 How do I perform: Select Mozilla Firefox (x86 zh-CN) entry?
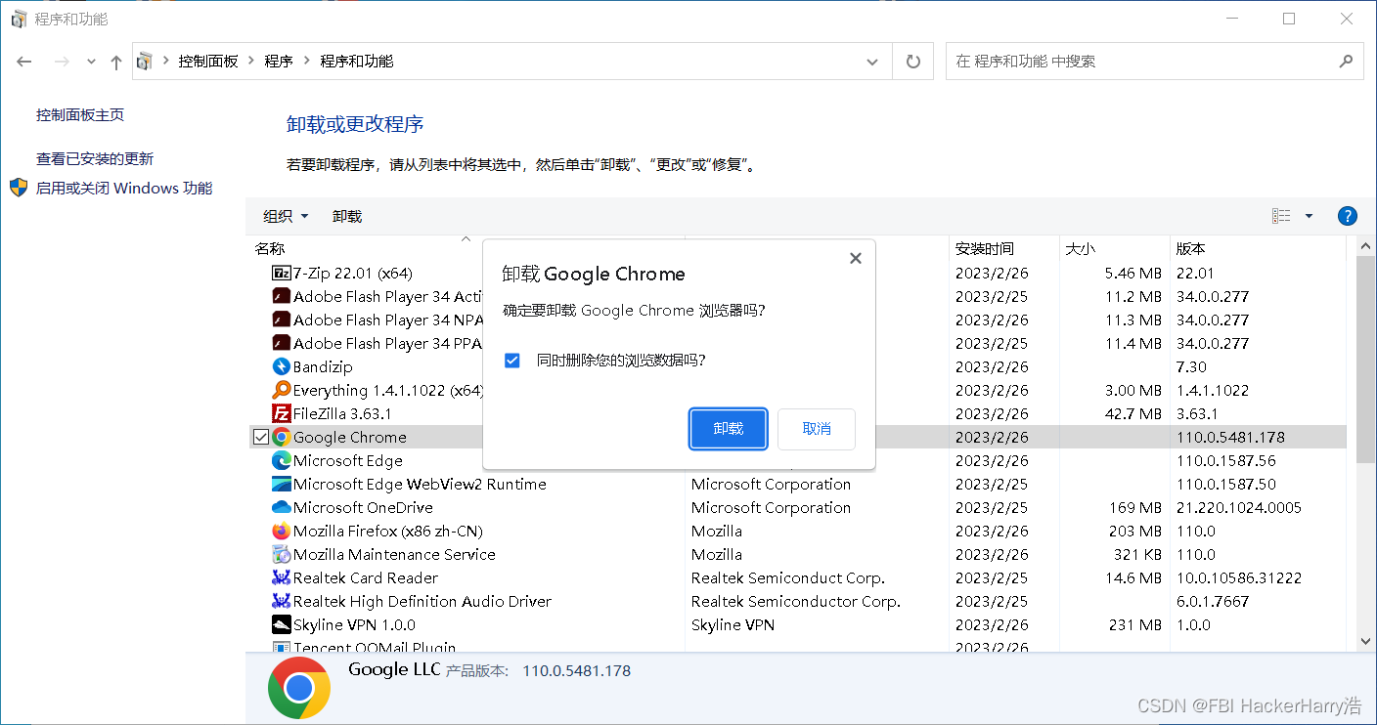click(388, 531)
